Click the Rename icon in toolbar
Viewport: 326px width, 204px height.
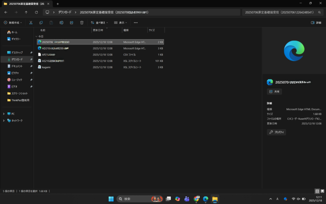pyautogui.click(x=62, y=23)
